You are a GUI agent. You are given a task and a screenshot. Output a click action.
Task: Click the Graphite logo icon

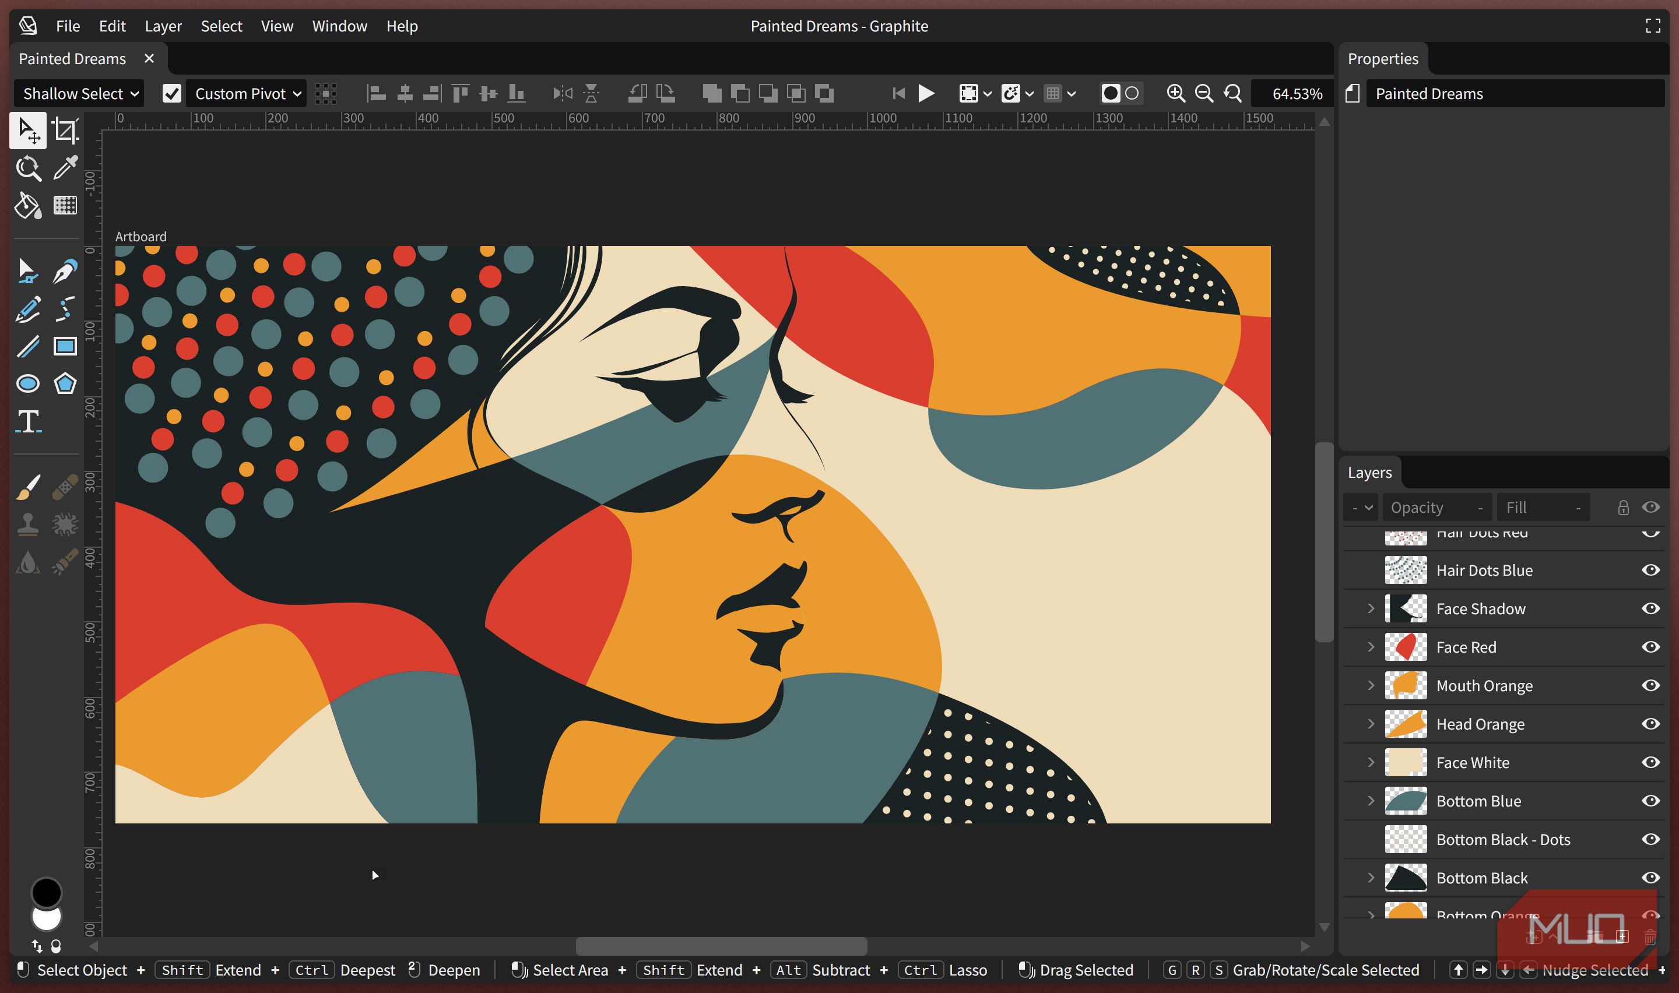pyautogui.click(x=28, y=26)
